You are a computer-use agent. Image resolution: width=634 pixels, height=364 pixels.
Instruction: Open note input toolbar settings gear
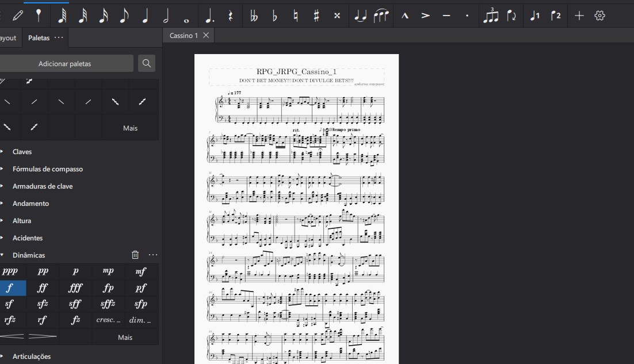click(599, 16)
